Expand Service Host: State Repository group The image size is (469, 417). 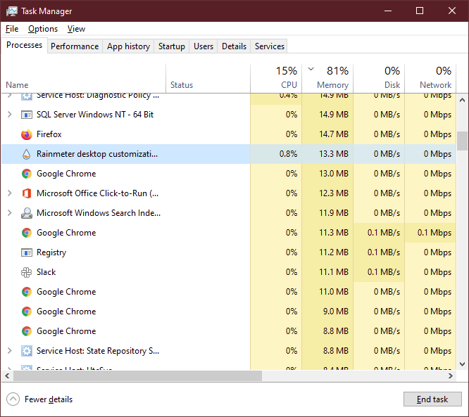click(x=10, y=351)
